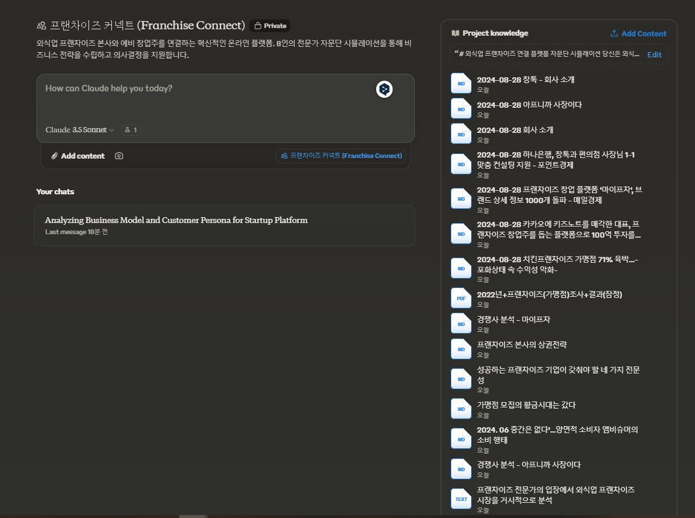Open MD file icon for '카카오에 키즈노트를 매각한 대표' document
This screenshot has width=695, height=518.
(x=461, y=234)
